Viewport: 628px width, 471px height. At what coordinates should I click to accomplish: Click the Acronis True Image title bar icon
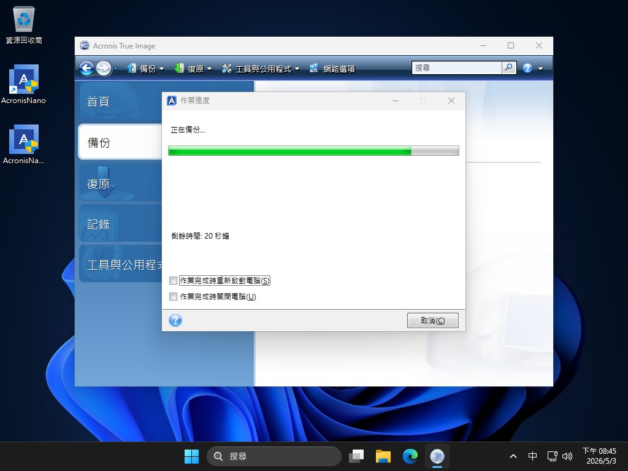(85, 45)
